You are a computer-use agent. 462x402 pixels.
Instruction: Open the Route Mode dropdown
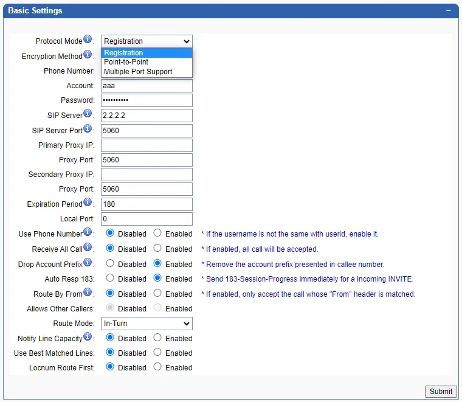[x=147, y=324]
